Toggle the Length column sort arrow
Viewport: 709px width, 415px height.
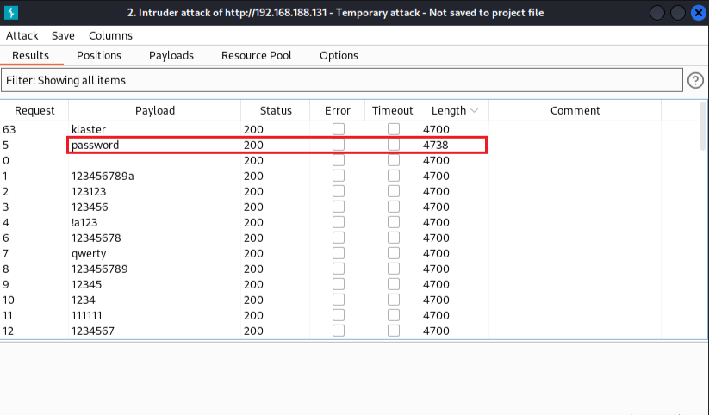click(475, 111)
